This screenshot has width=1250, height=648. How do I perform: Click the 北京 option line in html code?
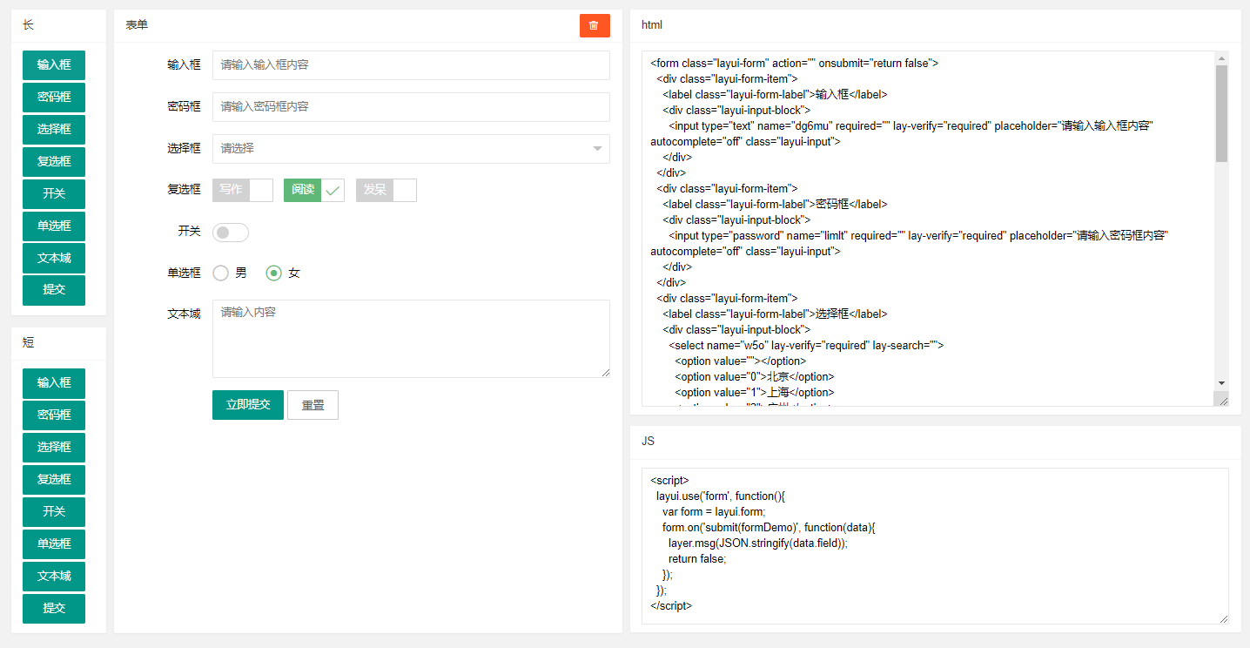[755, 377]
